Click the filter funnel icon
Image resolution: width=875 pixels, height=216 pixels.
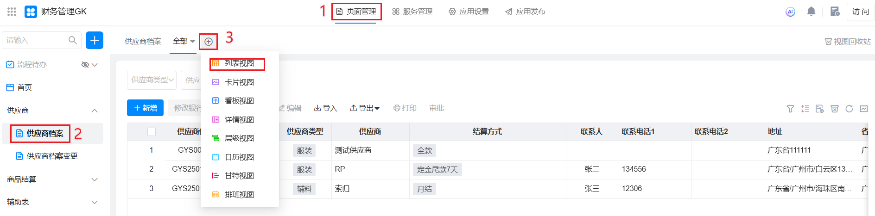coord(790,109)
